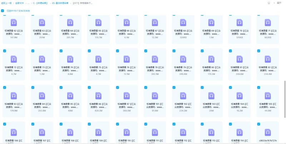Image resolution: width=286 pixels, height=144 pixels.
Task: Open the 标准录音 105 audio file icon
Action: click(268, 95)
